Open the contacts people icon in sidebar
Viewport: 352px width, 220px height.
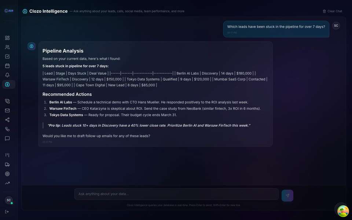[x=7, y=47]
